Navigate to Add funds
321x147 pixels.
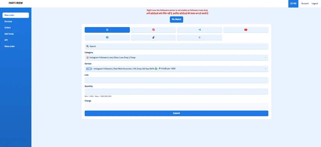(9, 34)
